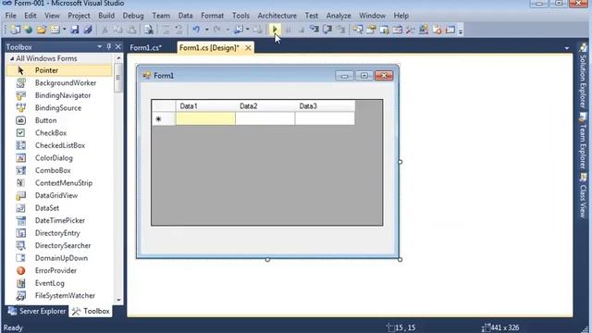Click the Data1 column header
The height and width of the screenshot is (333, 592).
click(205, 106)
